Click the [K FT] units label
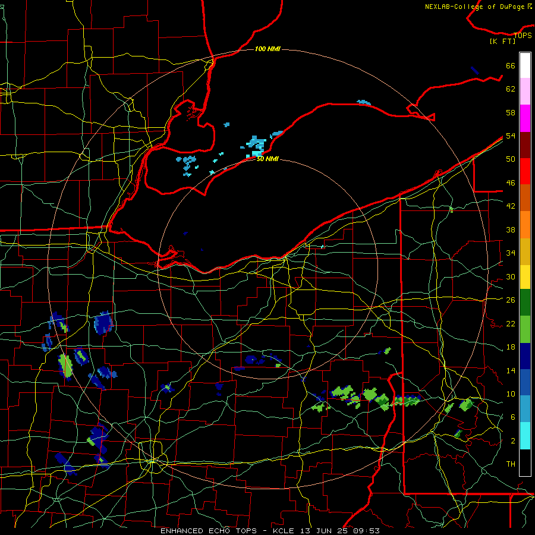Screen dimensions: 535x535 coord(502,41)
